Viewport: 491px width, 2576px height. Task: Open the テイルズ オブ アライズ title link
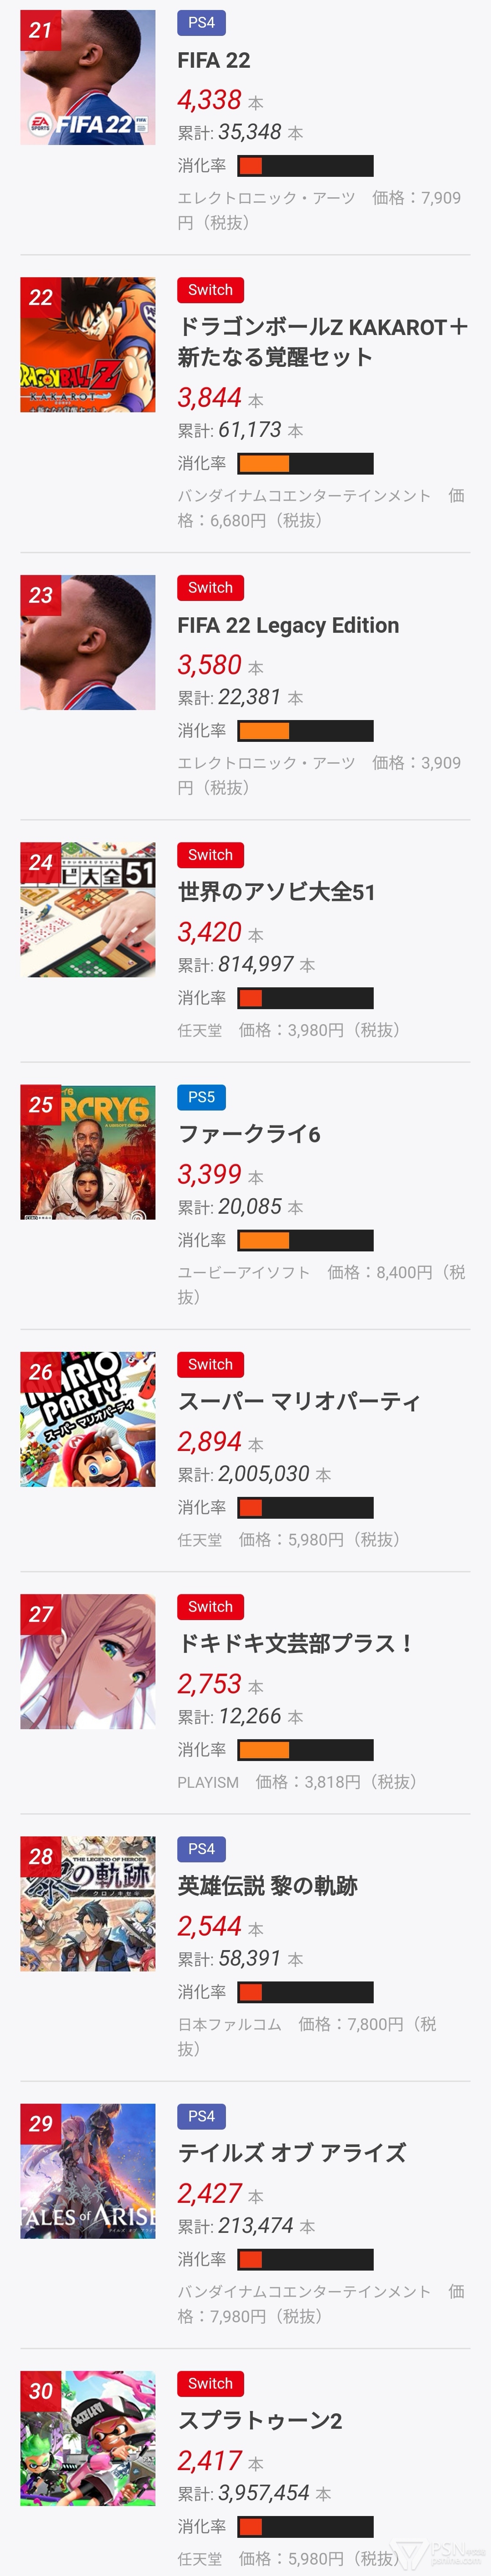click(x=292, y=2153)
